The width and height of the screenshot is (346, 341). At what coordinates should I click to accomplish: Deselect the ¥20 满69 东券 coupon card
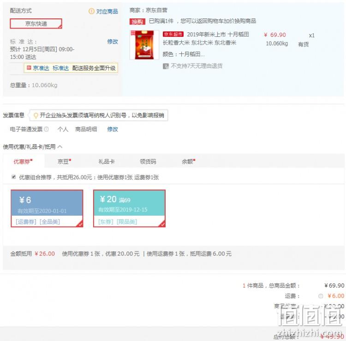point(129,208)
